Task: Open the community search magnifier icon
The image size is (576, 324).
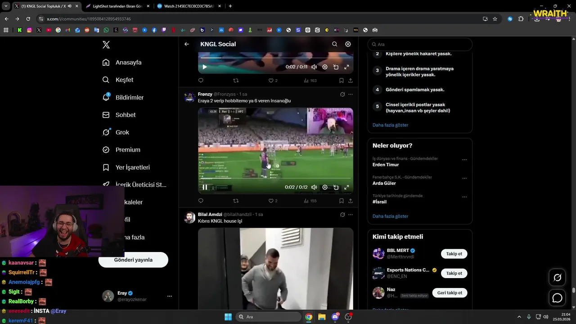Action: pyautogui.click(x=334, y=44)
